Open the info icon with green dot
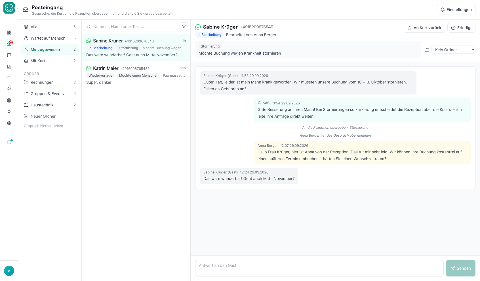 9,142
